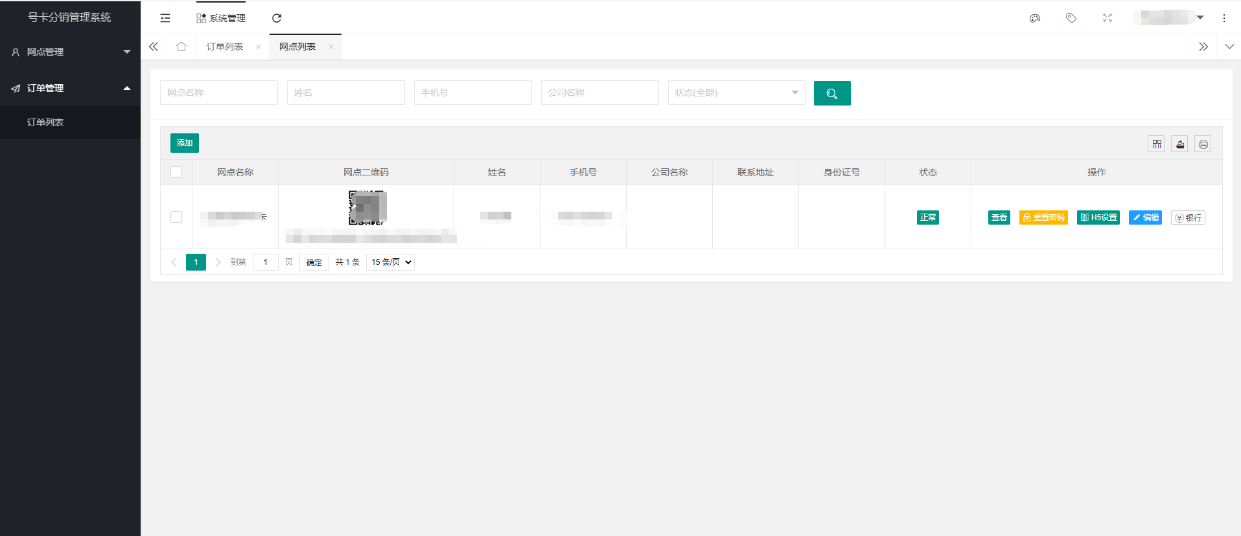Switch to the 订单列表 tab
Screen dimensions: 1241x536
pos(225,47)
